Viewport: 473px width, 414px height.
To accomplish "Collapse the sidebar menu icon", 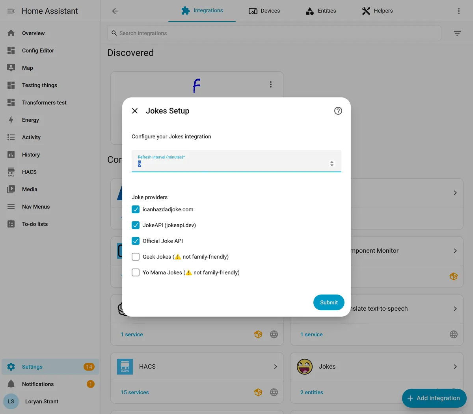I will (x=11, y=11).
